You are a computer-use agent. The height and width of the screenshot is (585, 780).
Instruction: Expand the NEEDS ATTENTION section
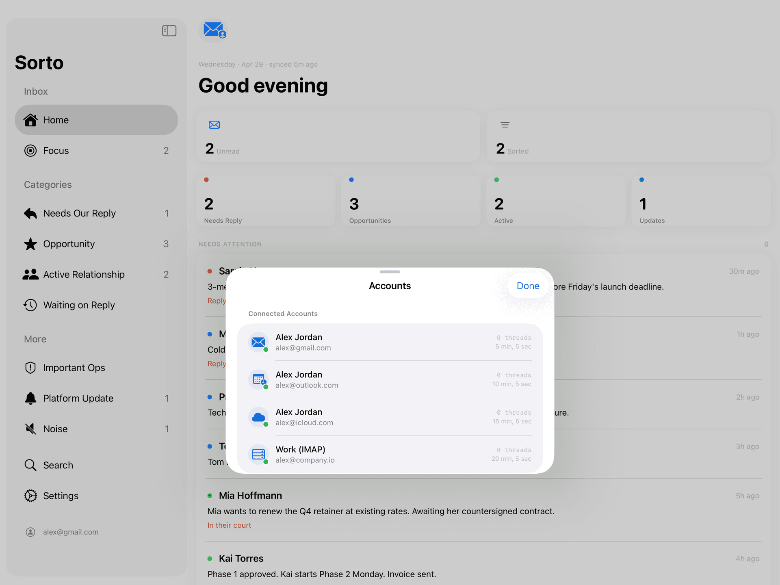tap(230, 244)
